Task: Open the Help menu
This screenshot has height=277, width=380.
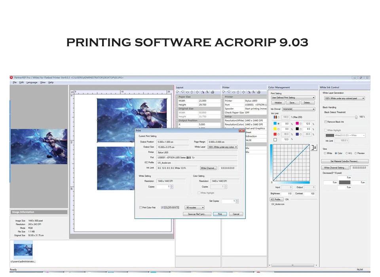Action: pos(51,82)
